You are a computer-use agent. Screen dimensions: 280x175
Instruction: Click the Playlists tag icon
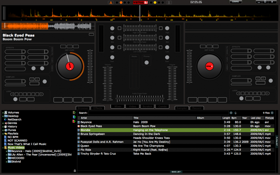(x=6, y=134)
